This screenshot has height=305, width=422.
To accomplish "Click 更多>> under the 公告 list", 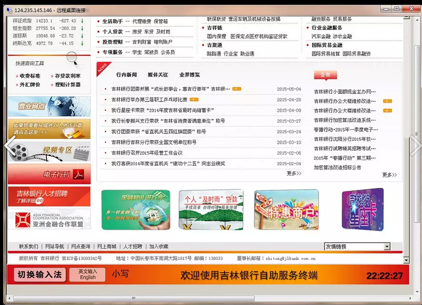I will 389,175.
